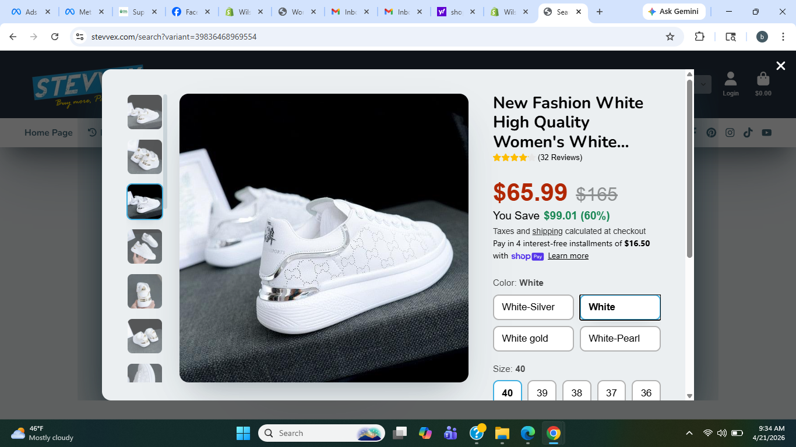Click the shipping policy link
Screen dimensions: 796x447
coord(547,231)
